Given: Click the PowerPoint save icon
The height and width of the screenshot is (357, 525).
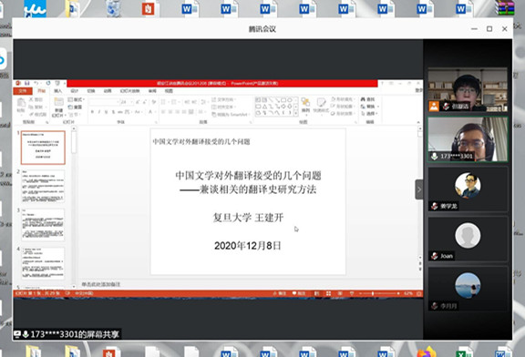Looking at the screenshot, I should coord(26,83).
